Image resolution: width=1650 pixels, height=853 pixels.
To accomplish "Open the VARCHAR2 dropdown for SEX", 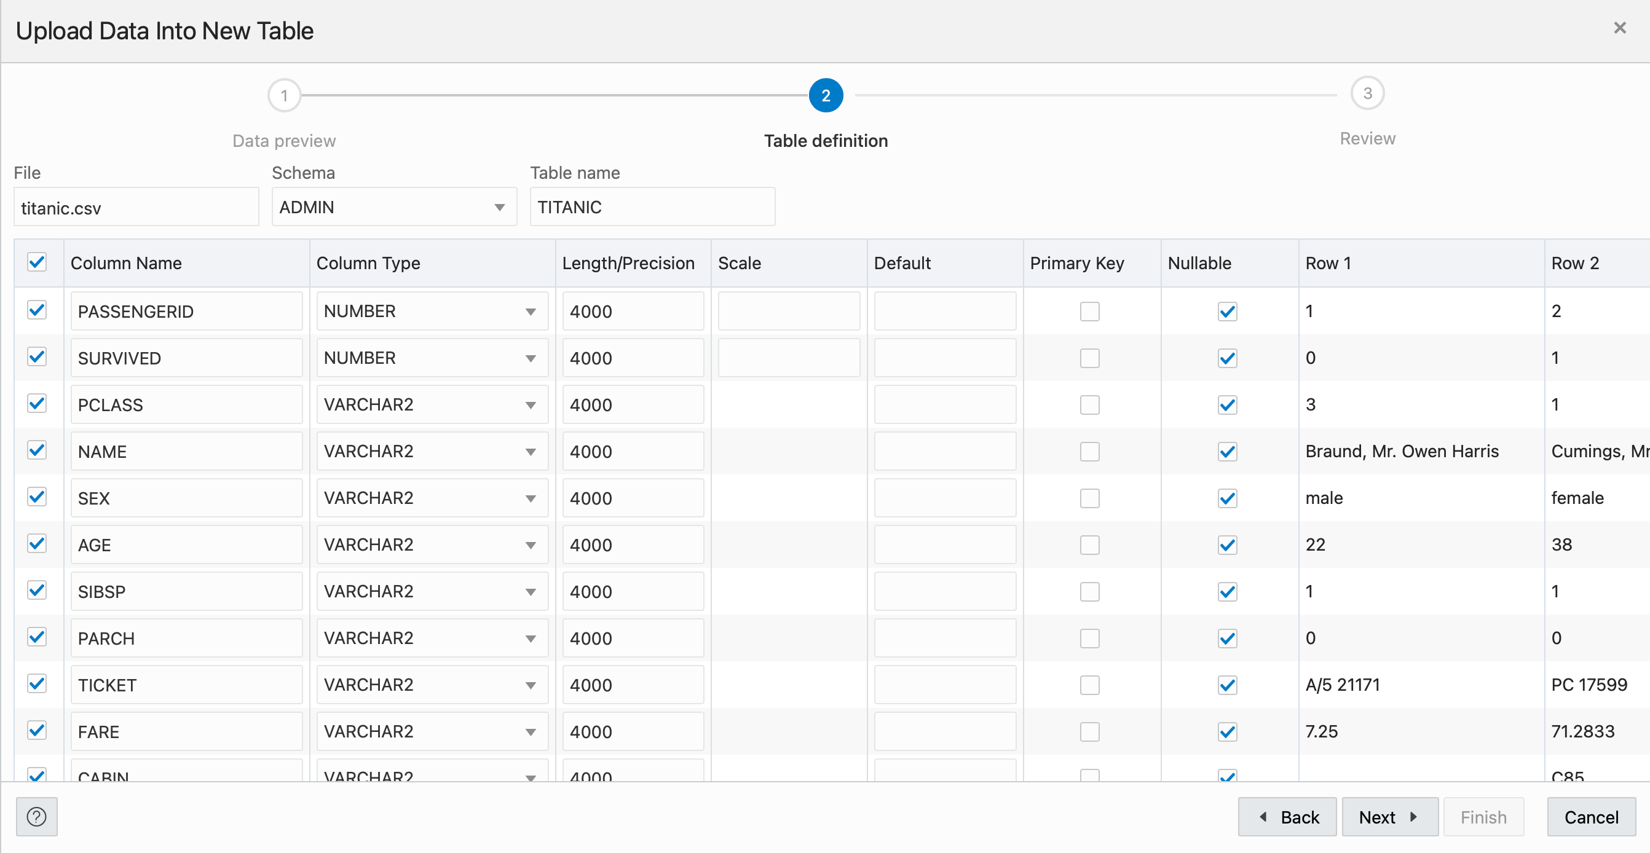I will click(x=531, y=498).
